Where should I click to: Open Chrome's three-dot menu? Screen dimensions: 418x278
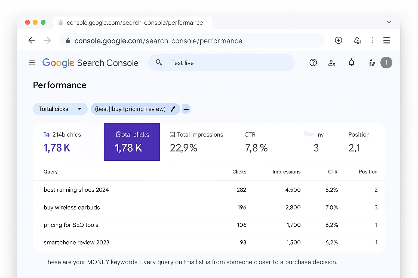tap(373, 40)
